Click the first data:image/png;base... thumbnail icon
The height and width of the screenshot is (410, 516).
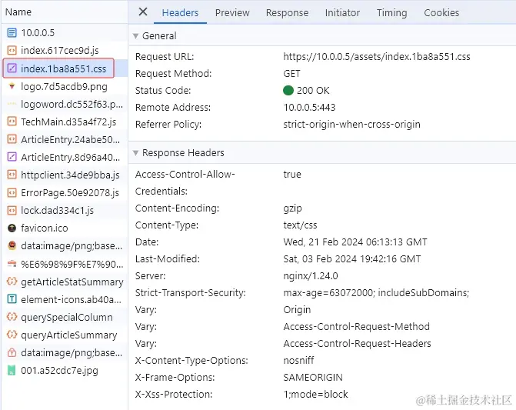[12, 245]
